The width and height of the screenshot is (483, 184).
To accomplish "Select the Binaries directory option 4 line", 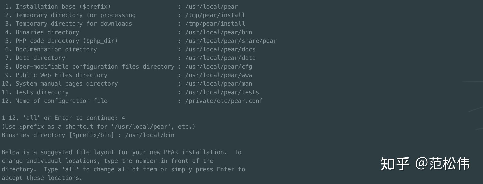I will (47, 32).
